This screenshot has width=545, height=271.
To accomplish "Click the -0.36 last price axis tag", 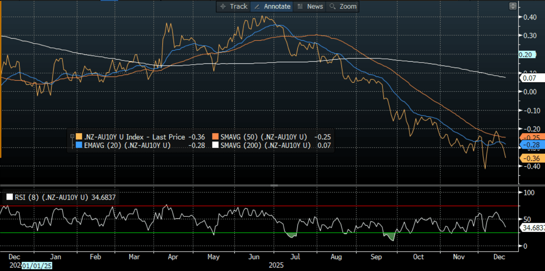I will pyautogui.click(x=532, y=158).
